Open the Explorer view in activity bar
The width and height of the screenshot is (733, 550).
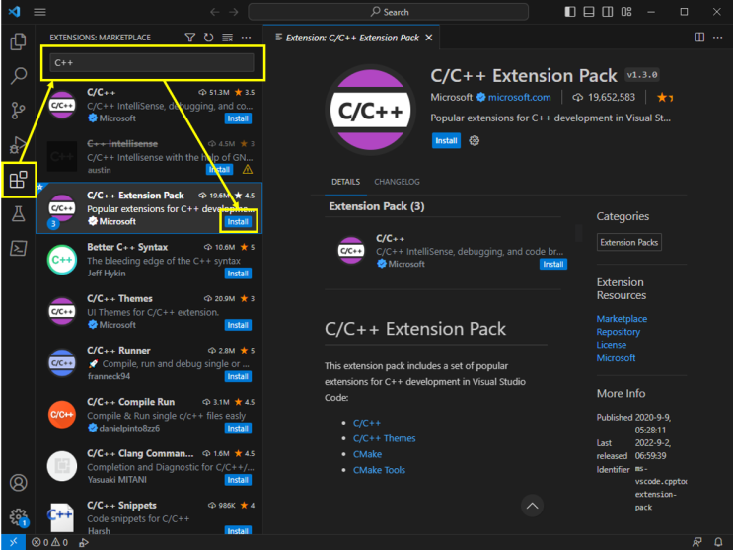18,41
